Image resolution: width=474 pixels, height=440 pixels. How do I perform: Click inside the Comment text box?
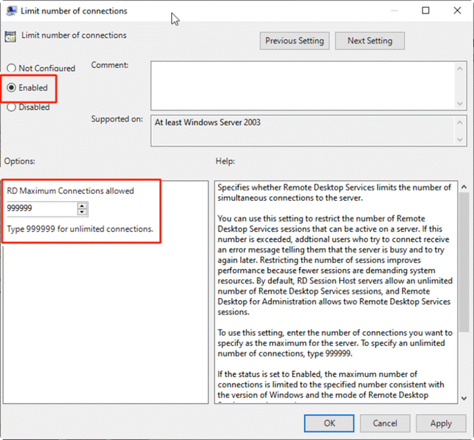click(x=303, y=86)
